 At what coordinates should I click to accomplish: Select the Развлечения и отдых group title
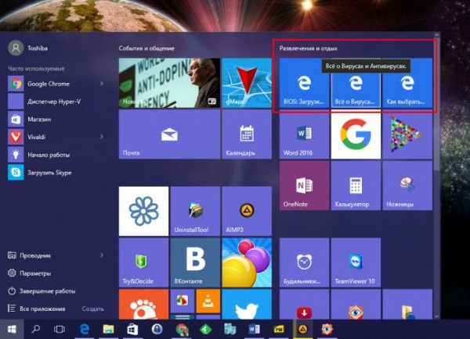coord(308,48)
